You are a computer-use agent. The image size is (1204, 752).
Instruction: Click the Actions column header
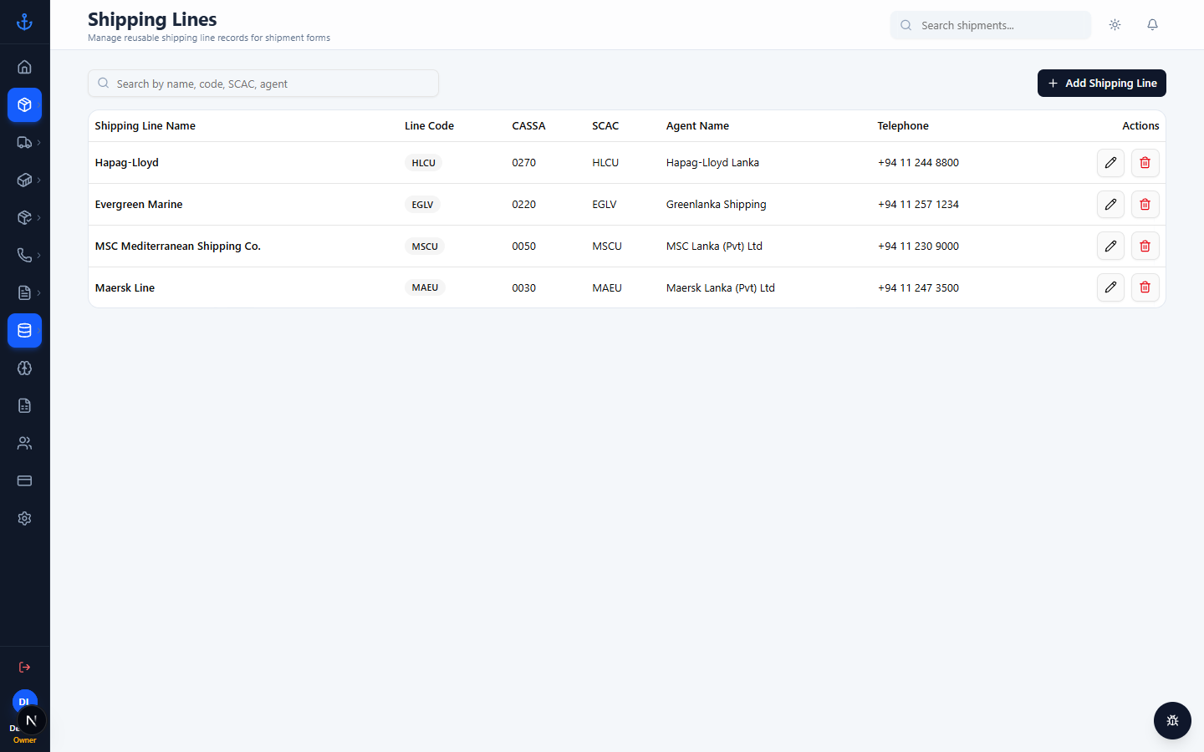click(1140, 126)
